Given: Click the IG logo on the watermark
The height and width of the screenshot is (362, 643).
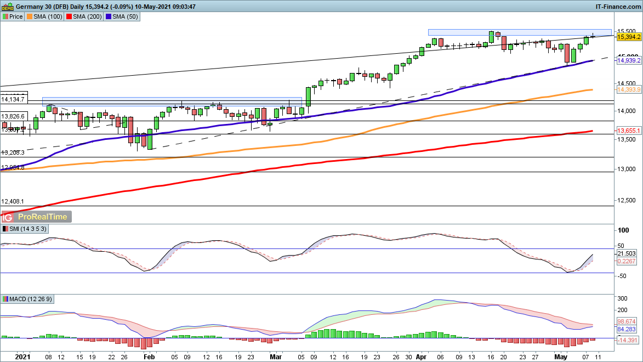Looking at the screenshot, I should [x=8, y=217].
